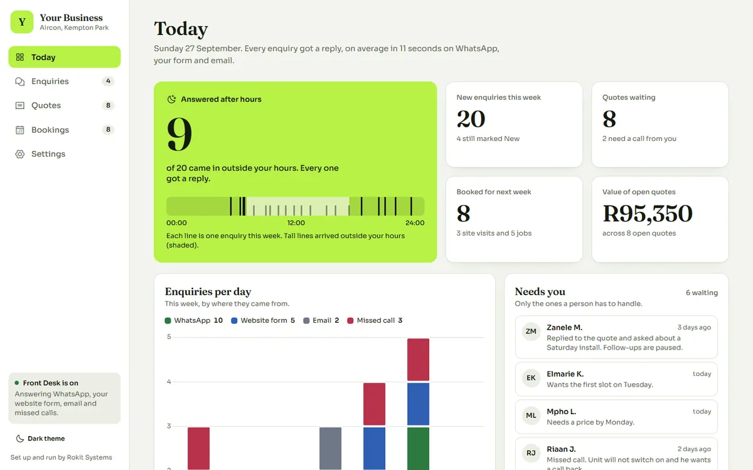Click the Quotes document icon
The height and width of the screenshot is (470, 753).
pyautogui.click(x=20, y=106)
